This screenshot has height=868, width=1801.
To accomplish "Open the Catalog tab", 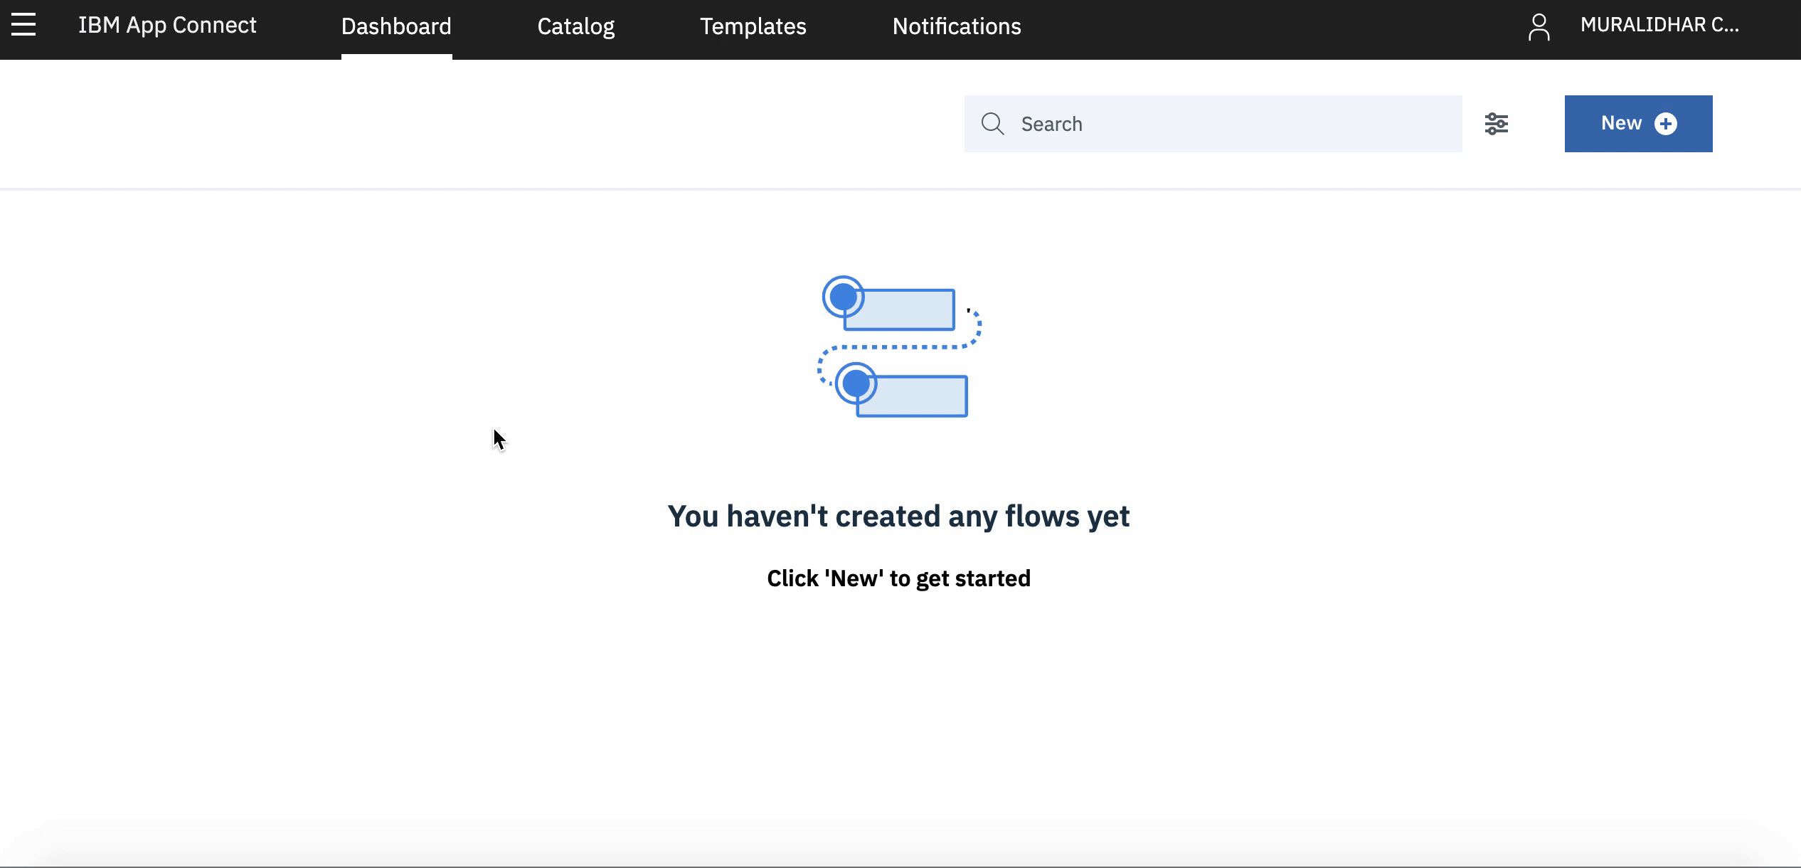I will tap(575, 27).
